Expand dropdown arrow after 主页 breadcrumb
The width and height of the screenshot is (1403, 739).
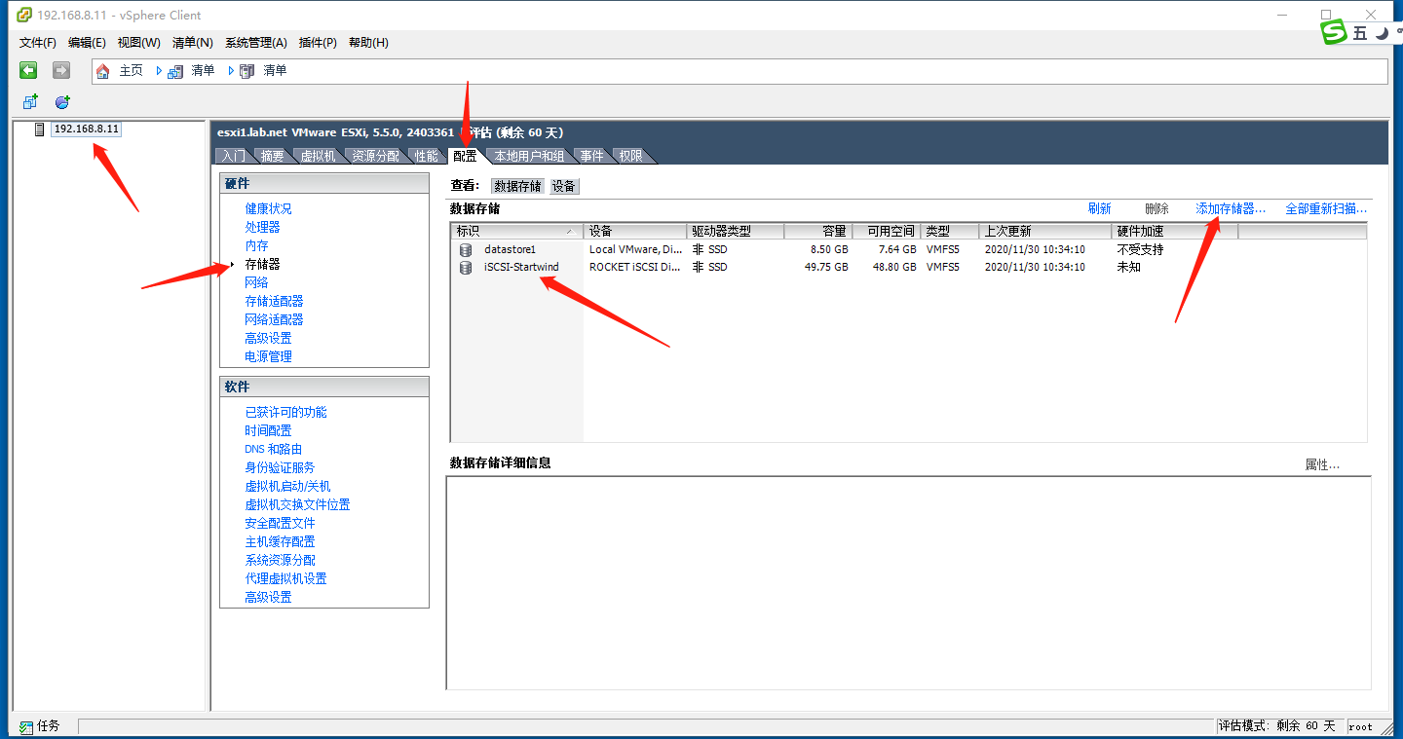point(159,71)
